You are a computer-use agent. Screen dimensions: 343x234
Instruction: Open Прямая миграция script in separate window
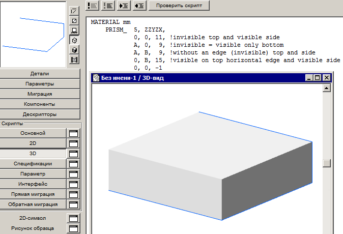pyautogui.click(x=73, y=194)
